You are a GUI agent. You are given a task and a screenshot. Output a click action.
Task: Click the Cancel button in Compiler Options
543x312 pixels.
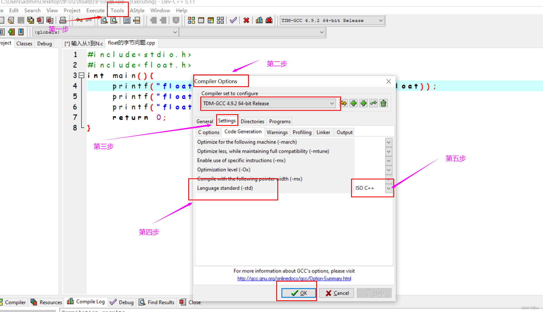coord(336,293)
